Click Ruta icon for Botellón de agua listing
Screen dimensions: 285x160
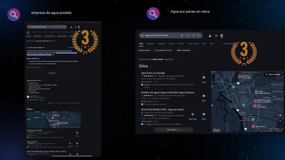204,96
